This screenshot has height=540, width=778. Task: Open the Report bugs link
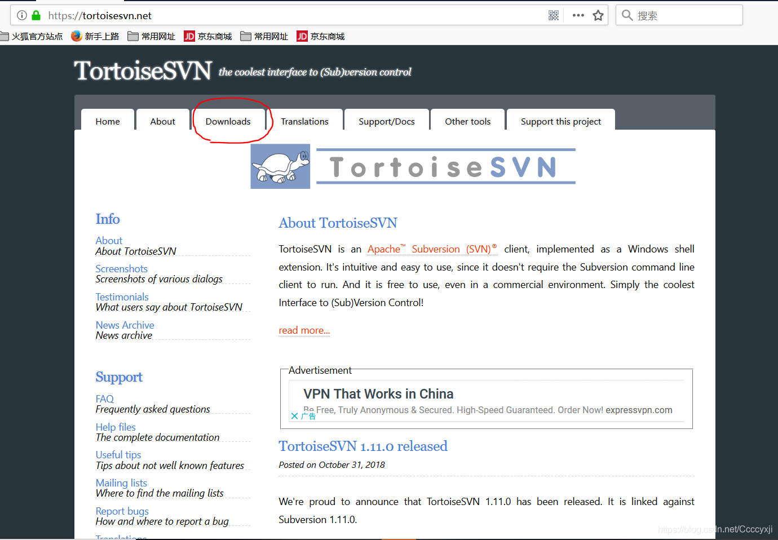pyautogui.click(x=122, y=511)
